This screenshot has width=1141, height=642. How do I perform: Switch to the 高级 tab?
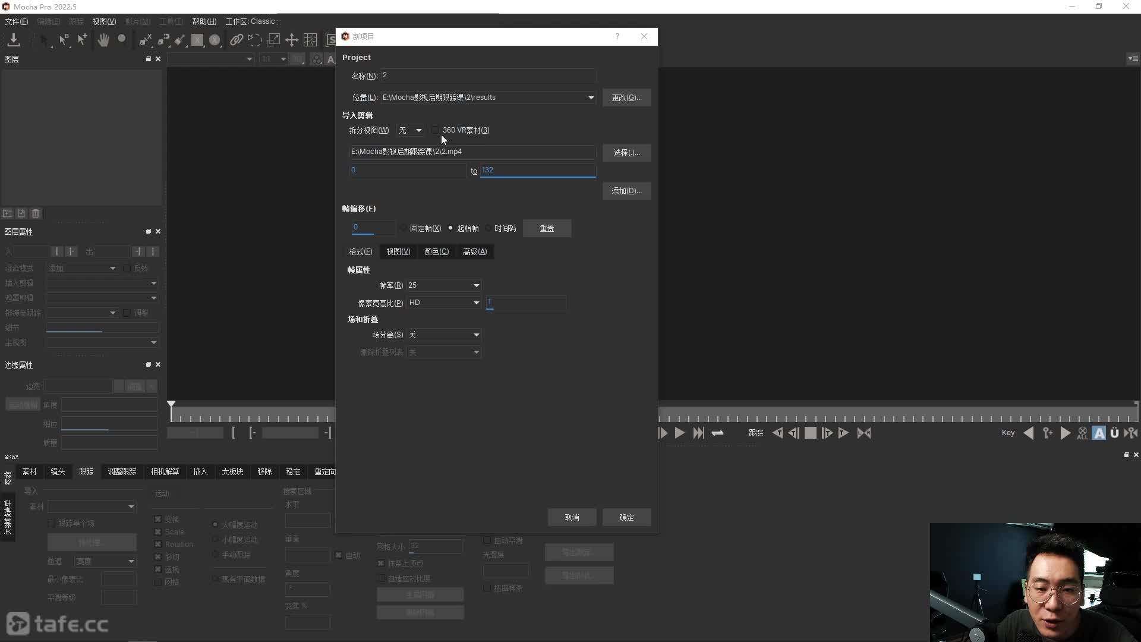(x=475, y=251)
